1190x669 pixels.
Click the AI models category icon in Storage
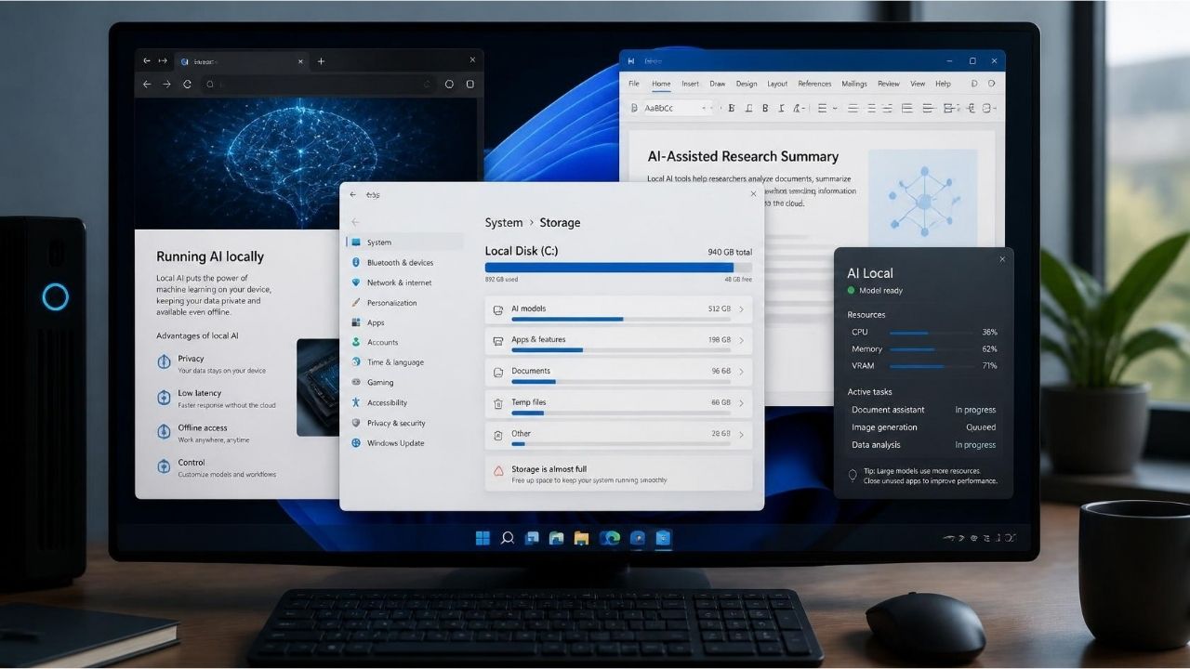coord(498,309)
